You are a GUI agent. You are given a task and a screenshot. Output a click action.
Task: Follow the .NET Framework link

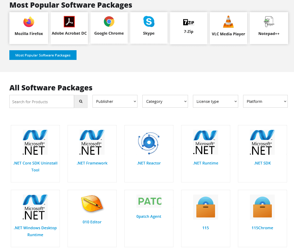[x=92, y=163]
